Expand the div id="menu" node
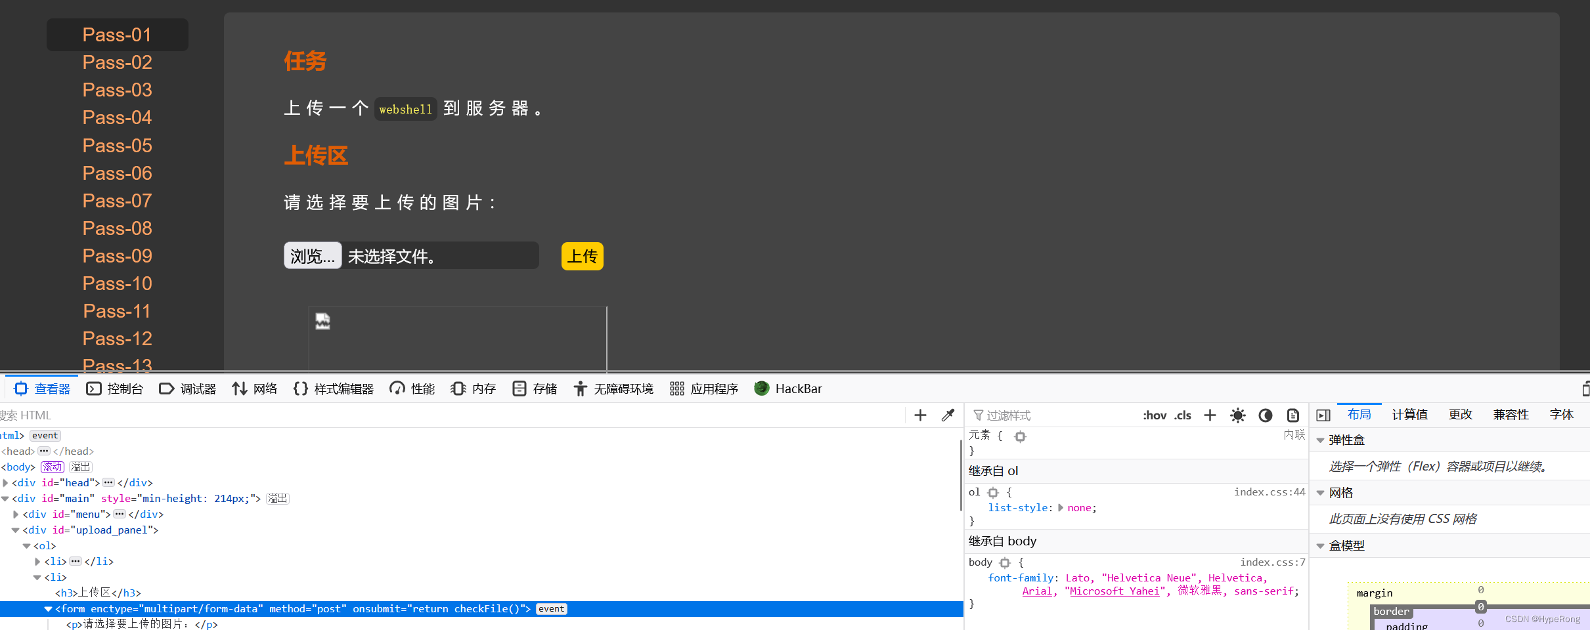 (16, 514)
